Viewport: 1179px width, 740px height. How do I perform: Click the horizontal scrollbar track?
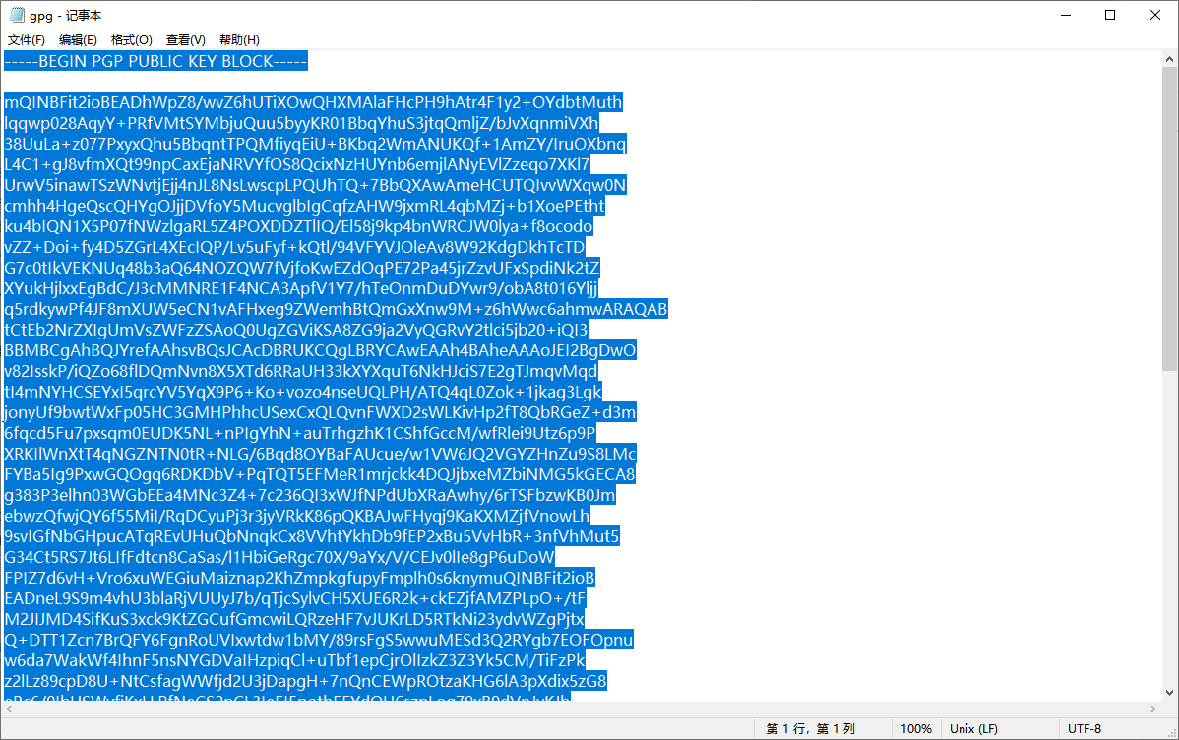pyautogui.click(x=582, y=709)
